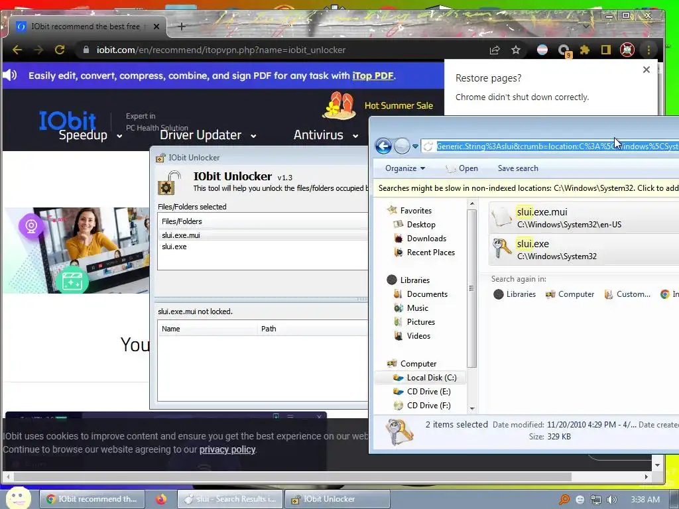Click the Files/Folders column header
Viewport: 679px width, 509px height.
263,221
